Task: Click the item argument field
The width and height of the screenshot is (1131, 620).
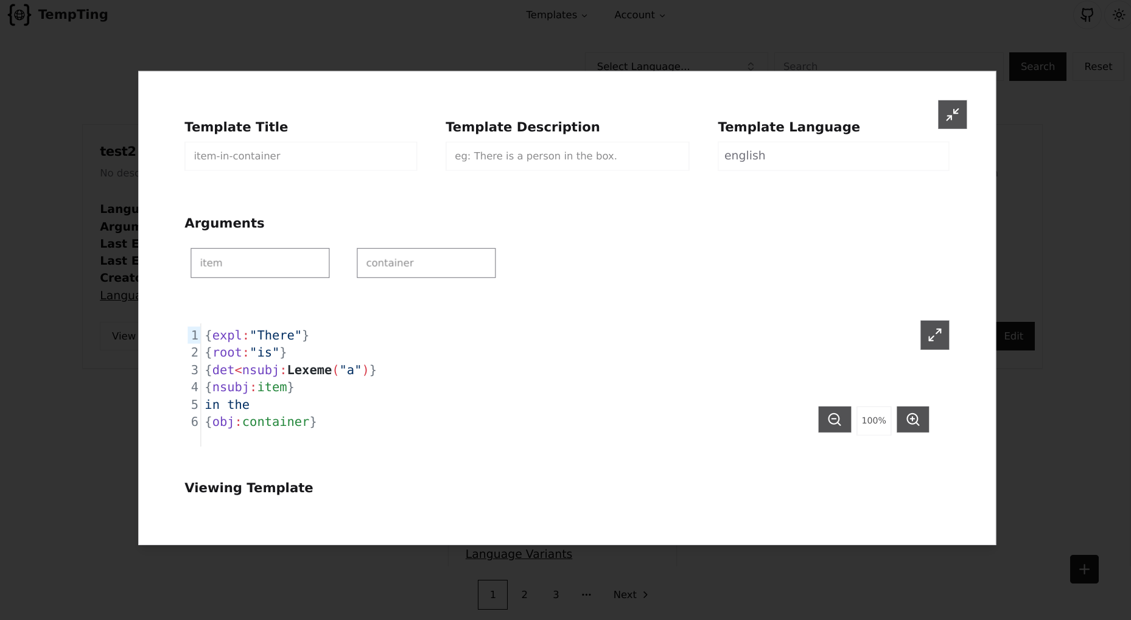Action: point(260,263)
